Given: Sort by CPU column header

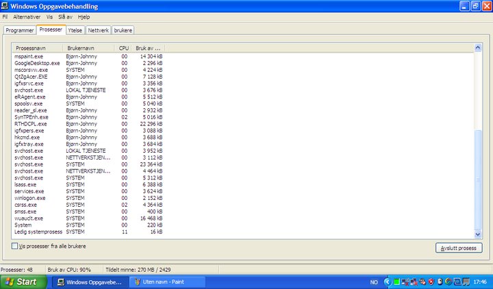Looking at the screenshot, I should (123, 48).
